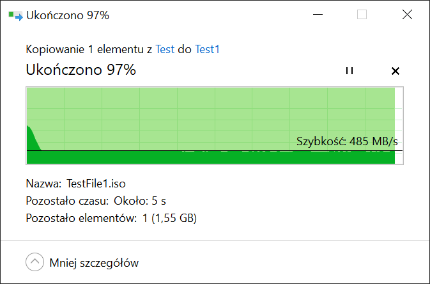Click the title bar text Ukończono 97%
The width and height of the screenshot is (430, 284).
[x=68, y=15]
